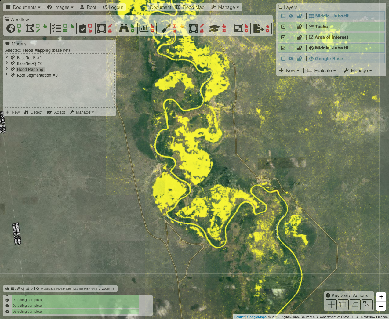Viewport: 389px width, 319px height.
Task: Click the globe image-select workflow button
Action: click(14, 28)
